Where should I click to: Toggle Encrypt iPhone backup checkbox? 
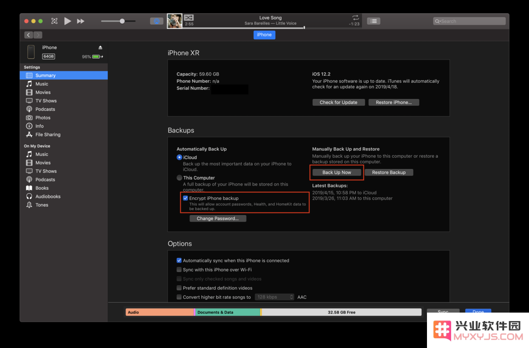coord(185,198)
